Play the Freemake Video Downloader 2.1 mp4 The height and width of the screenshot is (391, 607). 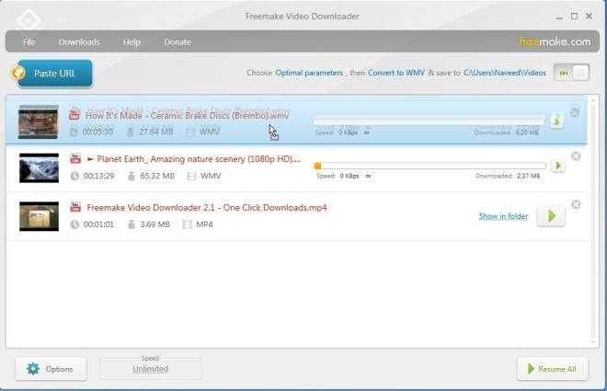[x=551, y=216]
